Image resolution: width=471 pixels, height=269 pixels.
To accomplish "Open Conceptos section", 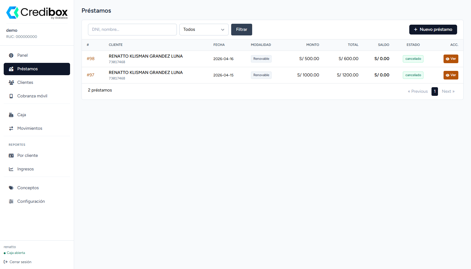I will click(37, 188).
